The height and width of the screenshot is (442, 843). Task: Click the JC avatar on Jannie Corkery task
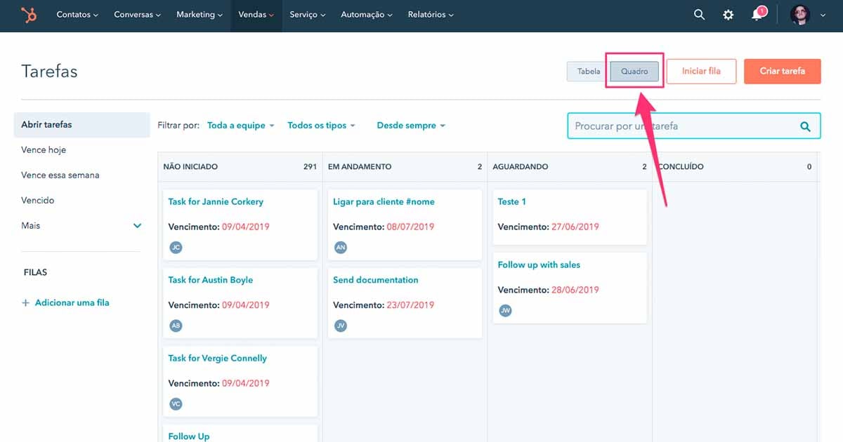[176, 247]
